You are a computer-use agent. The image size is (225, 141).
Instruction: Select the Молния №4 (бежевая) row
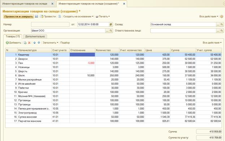pos(113,96)
